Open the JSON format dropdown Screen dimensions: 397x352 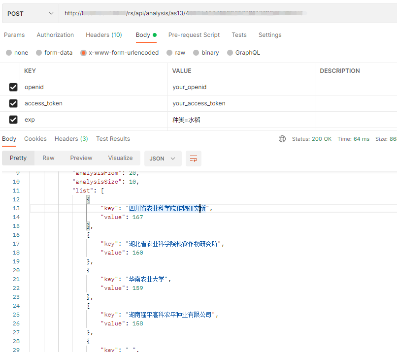(x=163, y=159)
